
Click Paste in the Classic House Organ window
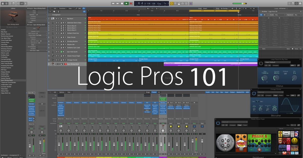[245, 125]
